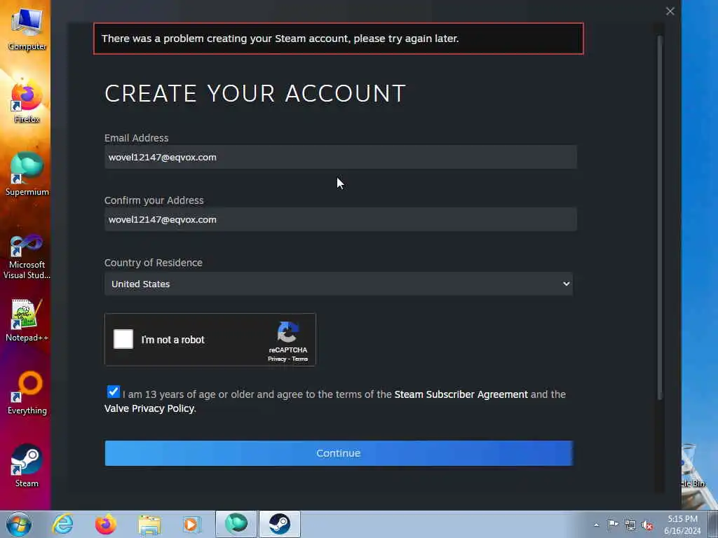Open the Action Center flag icon

coord(613,524)
